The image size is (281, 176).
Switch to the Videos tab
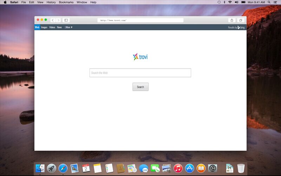52,27
